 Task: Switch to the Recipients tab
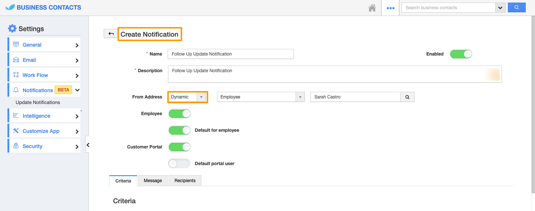(185, 181)
